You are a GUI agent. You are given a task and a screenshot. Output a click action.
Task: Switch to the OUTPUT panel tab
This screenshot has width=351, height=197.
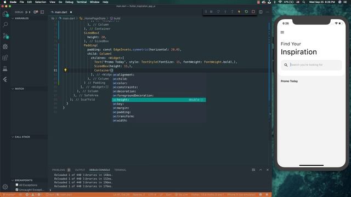coord(80,170)
